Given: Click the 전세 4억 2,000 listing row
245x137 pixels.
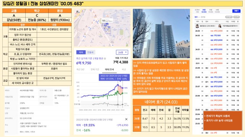Looking at the screenshot, I should tap(217, 31).
